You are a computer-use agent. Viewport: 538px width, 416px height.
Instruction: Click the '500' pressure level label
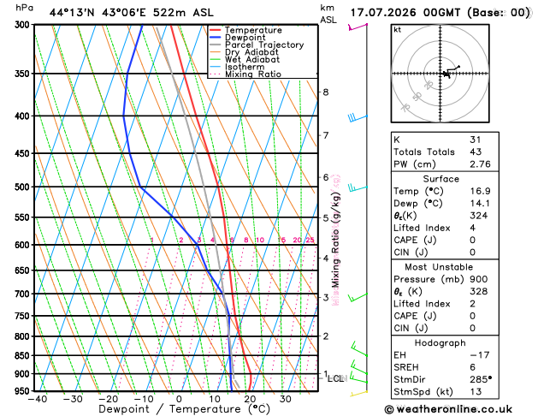(24, 187)
